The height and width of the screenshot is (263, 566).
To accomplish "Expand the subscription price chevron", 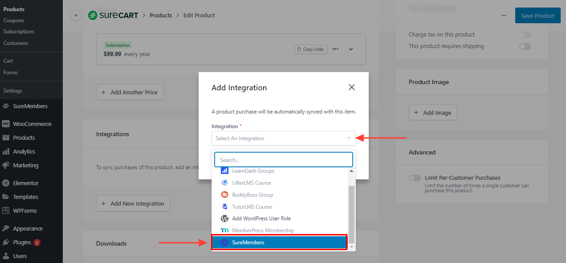I will tap(351, 49).
